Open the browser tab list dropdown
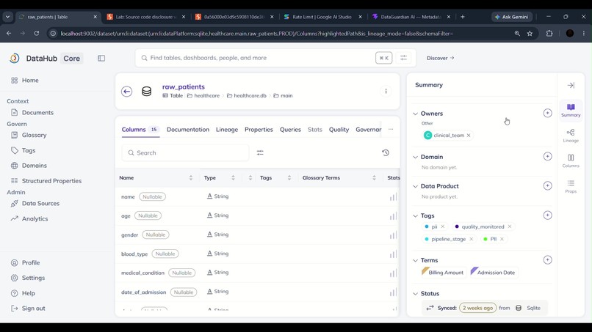The height and width of the screenshot is (332, 592). coord(8,17)
